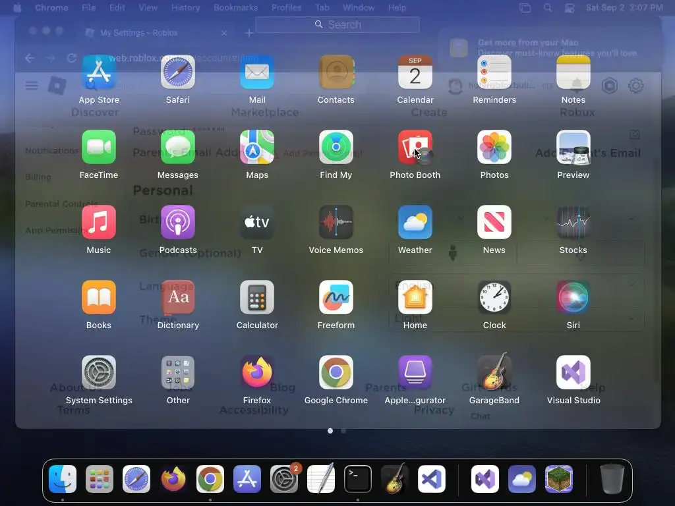Go to second Launchpad page dot
This screenshot has width=675, height=506.
pyautogui.click(x=343, y=431)
